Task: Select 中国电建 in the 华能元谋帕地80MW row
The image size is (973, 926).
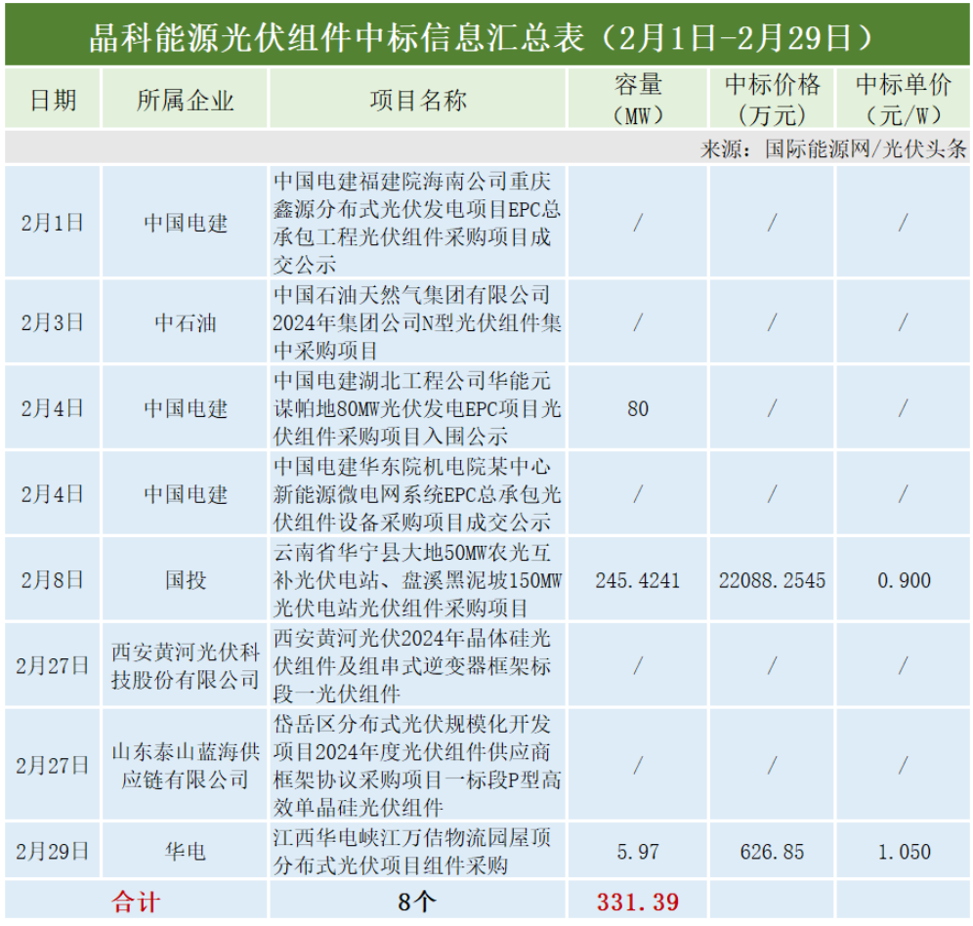Action: pos(185,407)
